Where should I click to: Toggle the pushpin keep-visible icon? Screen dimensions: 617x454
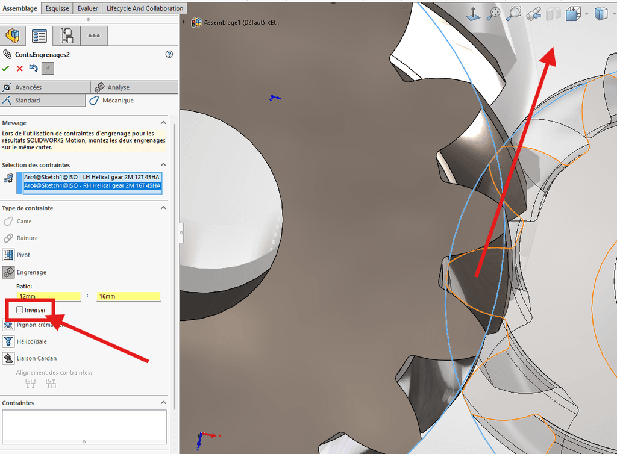(48, 69)
